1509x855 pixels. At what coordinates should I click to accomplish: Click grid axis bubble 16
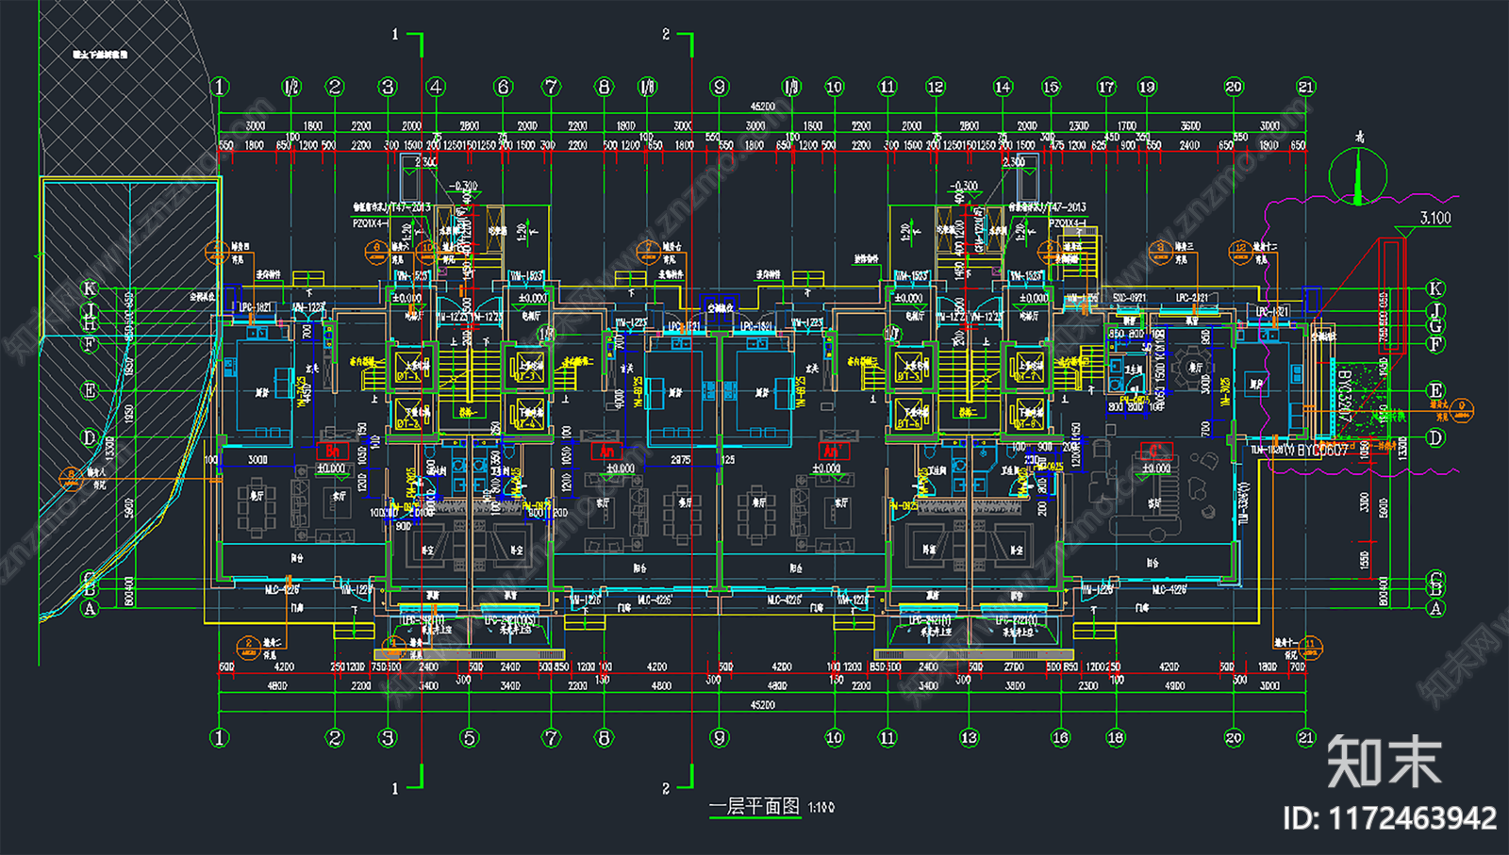pos(1061,737)
